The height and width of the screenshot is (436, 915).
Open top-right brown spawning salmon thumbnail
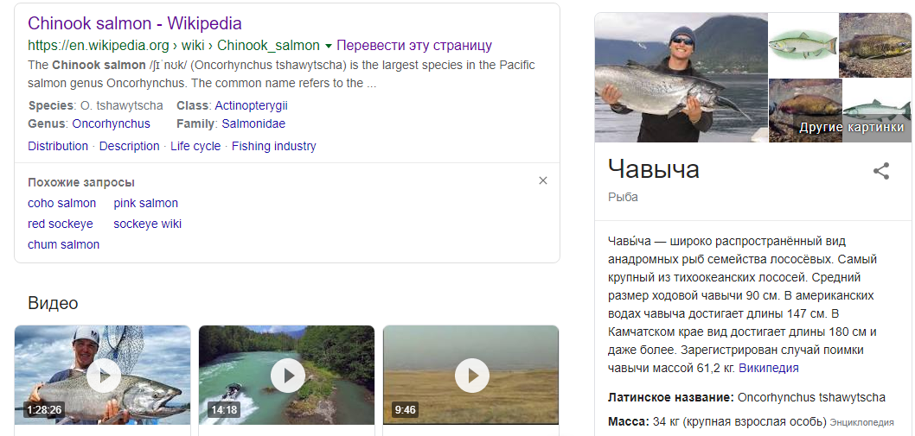point(875,45)
